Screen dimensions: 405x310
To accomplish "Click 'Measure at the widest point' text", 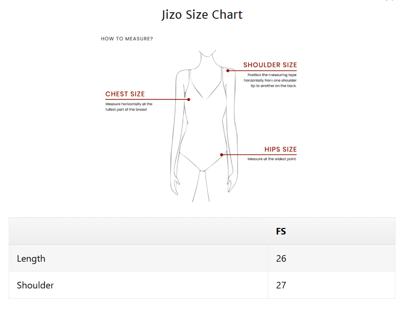I will click(x=272, y=159).
